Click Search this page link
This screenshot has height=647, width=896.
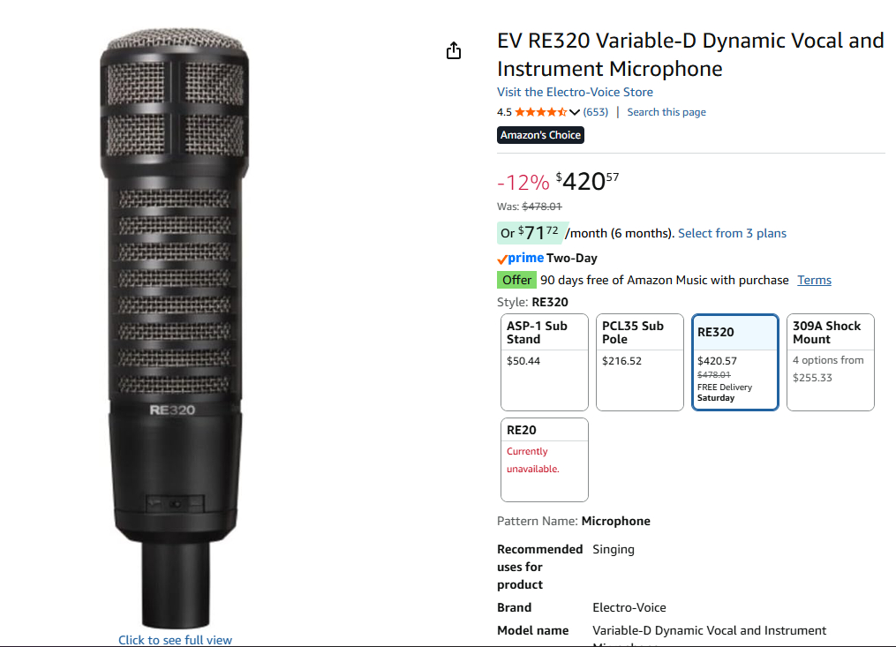[666, 112]
